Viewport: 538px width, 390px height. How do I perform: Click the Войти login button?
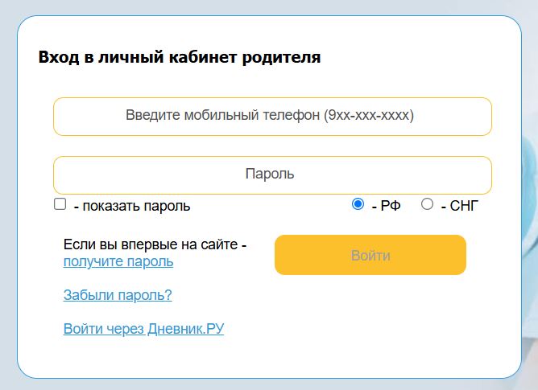[x=370, y=255]
